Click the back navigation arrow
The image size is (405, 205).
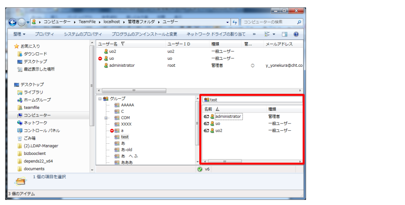[x=13, y=22]
